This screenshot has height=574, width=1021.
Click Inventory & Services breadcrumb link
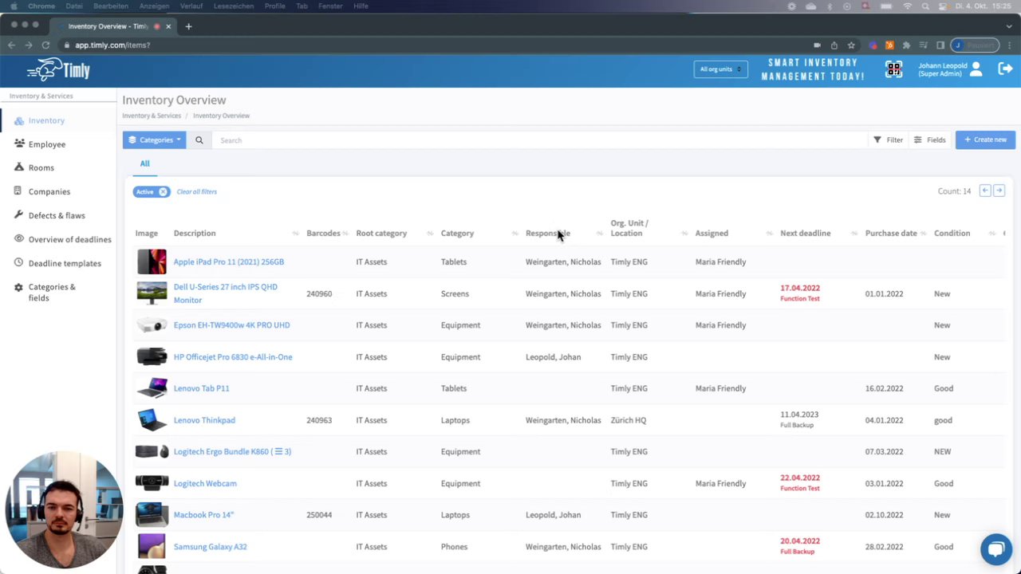click(152, 116)
